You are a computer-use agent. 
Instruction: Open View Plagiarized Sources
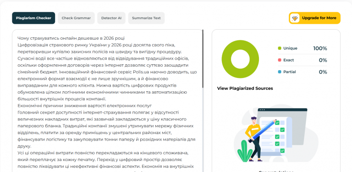[245, 89]
